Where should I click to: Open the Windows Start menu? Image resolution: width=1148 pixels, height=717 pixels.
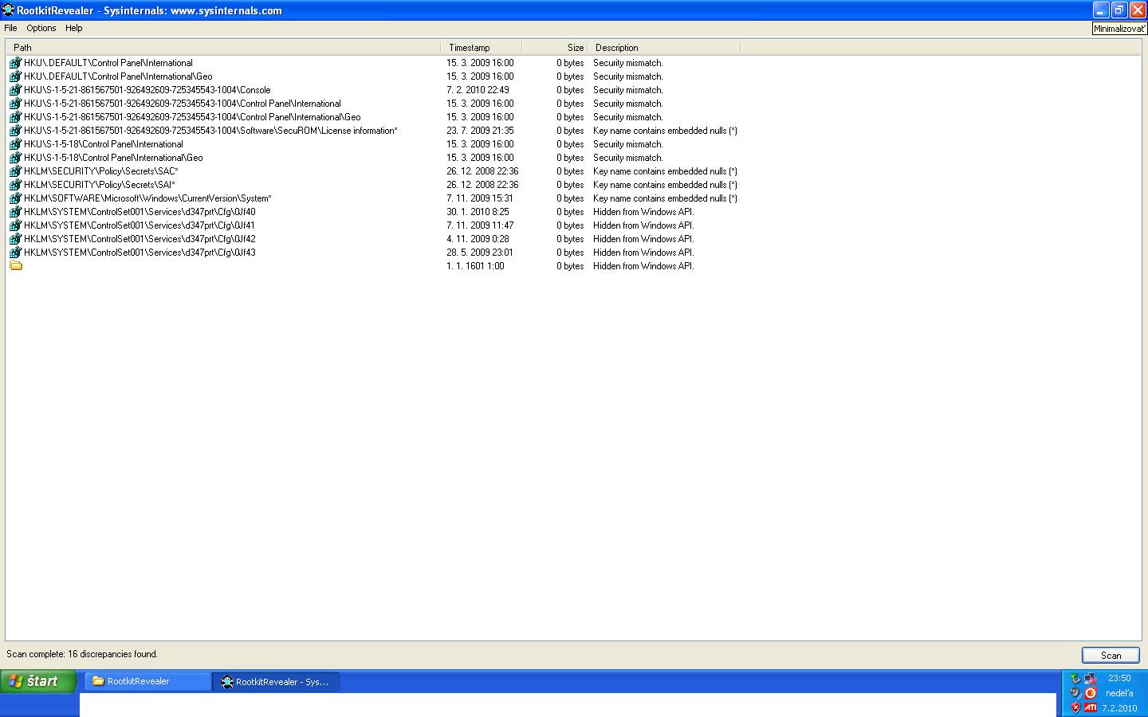click(37, 681)
